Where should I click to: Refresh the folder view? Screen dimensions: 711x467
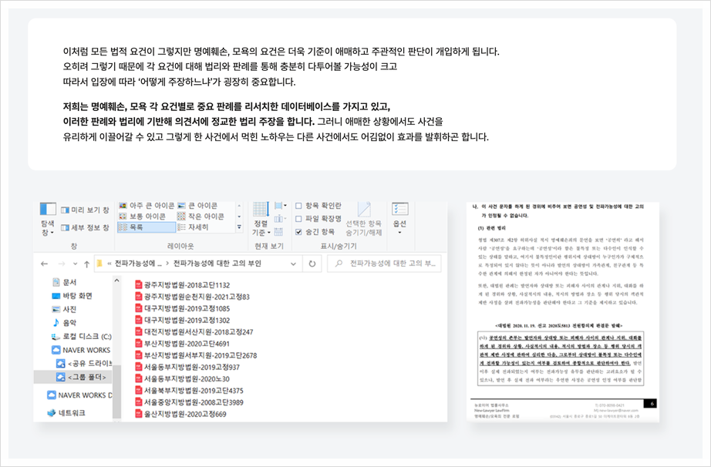pyautogui.click(x=312, y=264)
